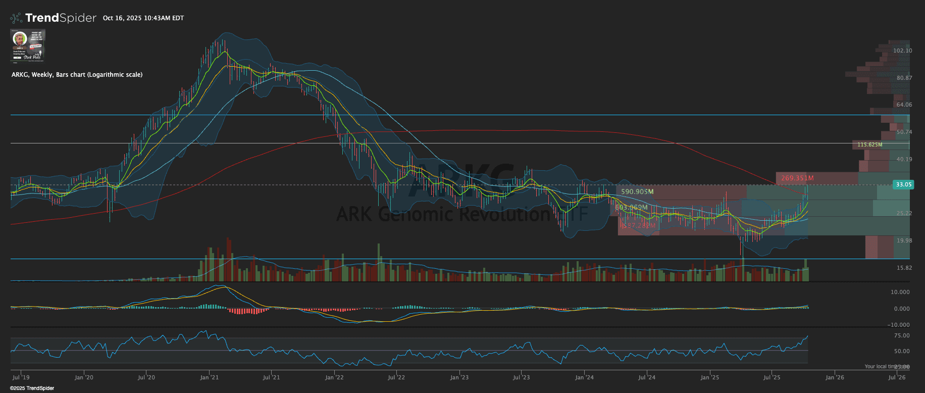Click the 102.10 price axis label
Screen dimensions: 925x393
point(902,51)
